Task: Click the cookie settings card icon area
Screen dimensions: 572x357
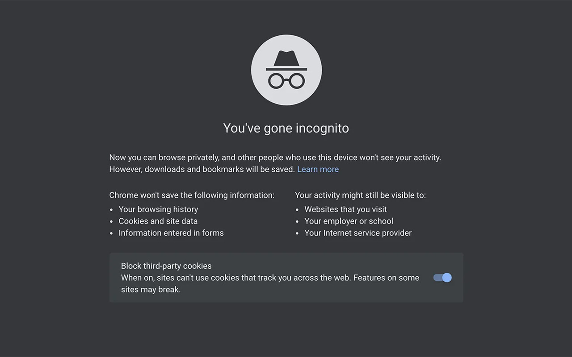Action: pyautogui.click(x=286, y=278)
